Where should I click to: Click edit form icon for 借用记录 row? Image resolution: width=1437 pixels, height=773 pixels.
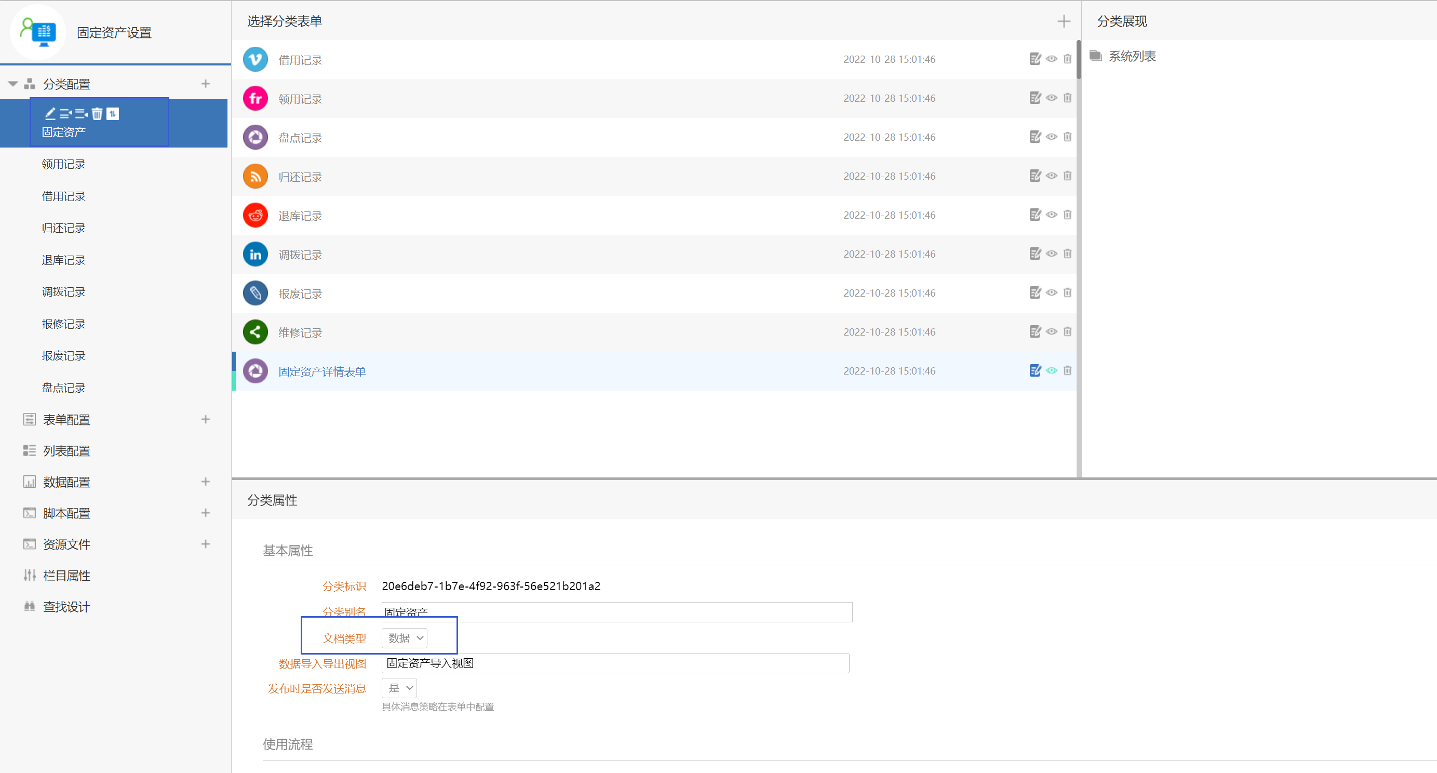coord(1035,59)
